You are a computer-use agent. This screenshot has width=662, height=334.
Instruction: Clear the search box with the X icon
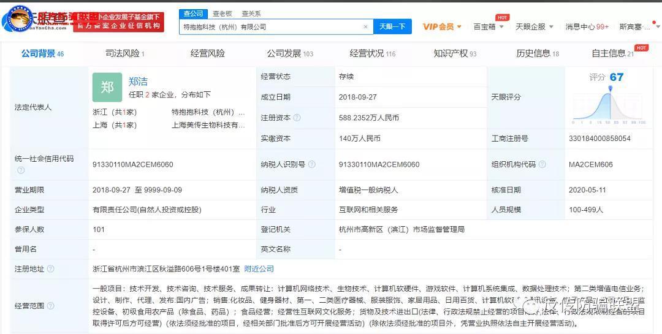(x=365, y=26)
